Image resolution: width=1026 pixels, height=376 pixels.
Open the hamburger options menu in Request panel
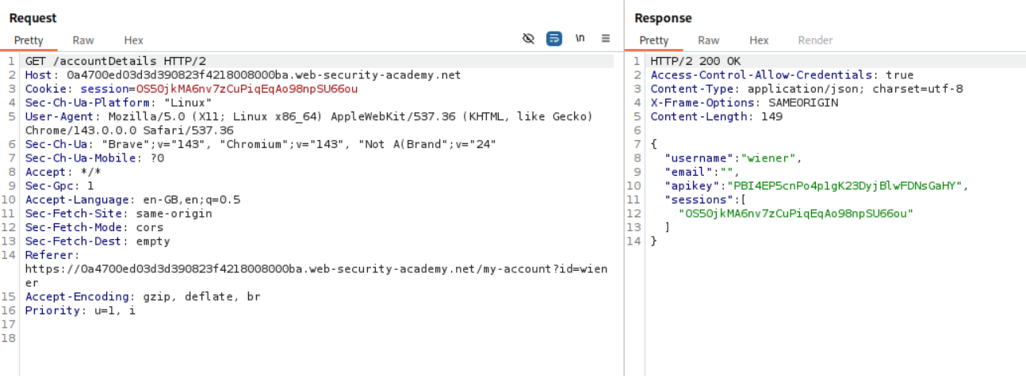[x=606, y=39]
